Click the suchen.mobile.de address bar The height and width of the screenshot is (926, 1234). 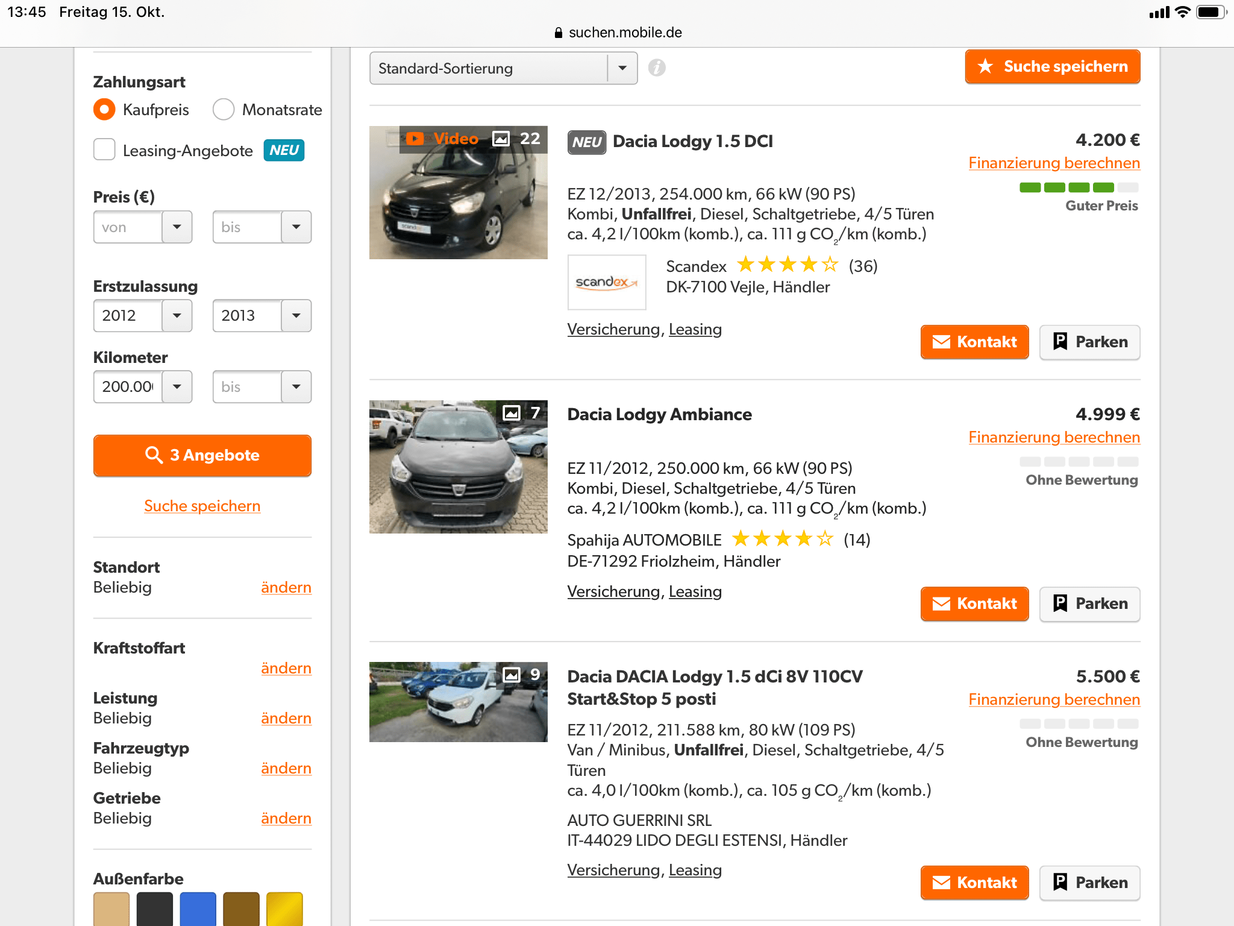point(618,33)
